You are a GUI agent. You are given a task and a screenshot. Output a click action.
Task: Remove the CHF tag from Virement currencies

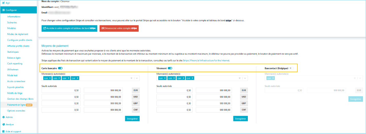pos(193,78)
